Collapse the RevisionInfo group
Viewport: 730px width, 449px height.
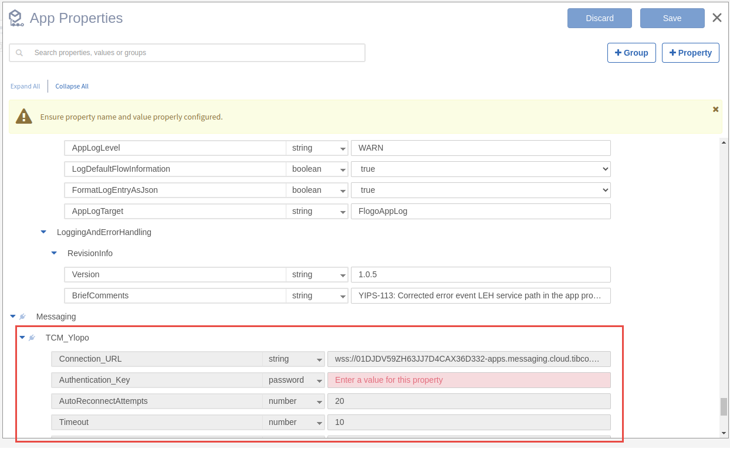54,253
